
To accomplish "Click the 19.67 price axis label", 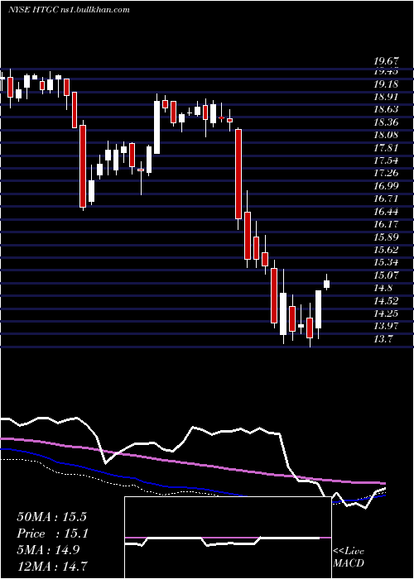I will [x=386, y=60].
